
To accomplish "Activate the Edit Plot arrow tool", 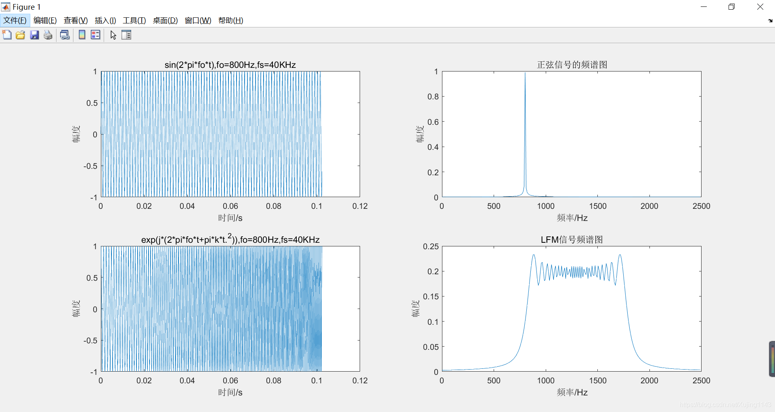I will (x=113, y=35).
